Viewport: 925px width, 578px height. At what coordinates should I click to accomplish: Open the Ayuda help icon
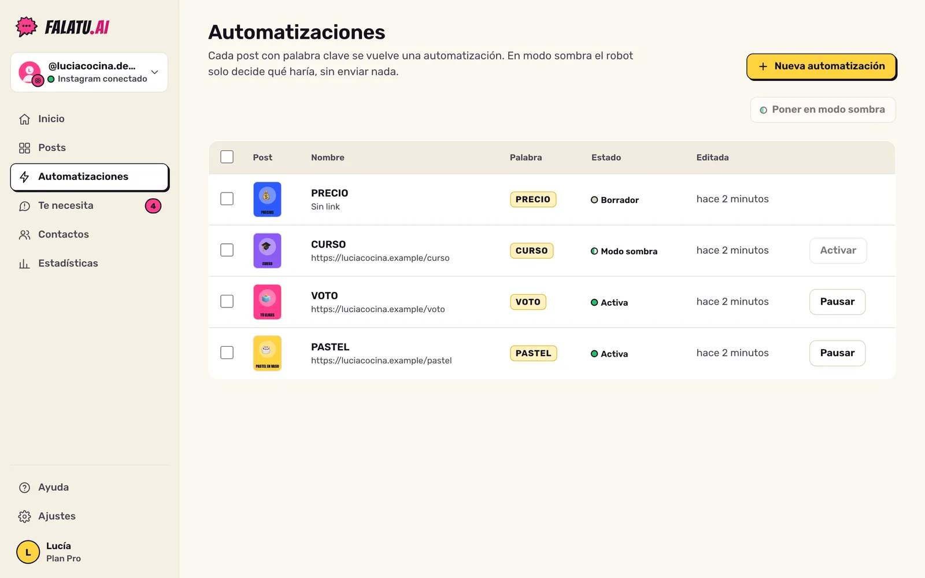pos(24,488)
